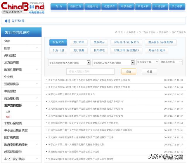Click the home icon in breadcrumb
The width and height of the screenshot is (187, 163).
tap(116, 32)
